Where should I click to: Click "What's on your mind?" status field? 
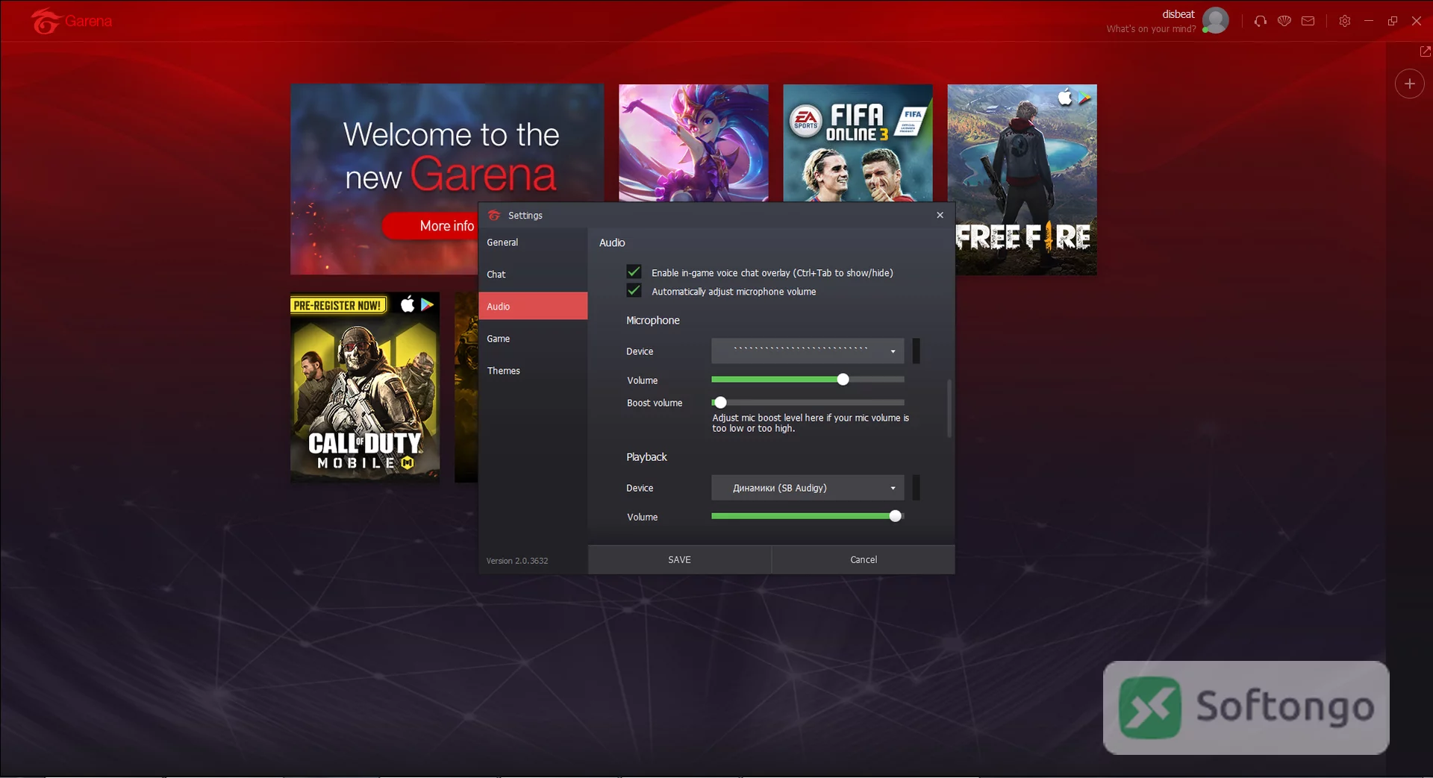coord(1151,29)
